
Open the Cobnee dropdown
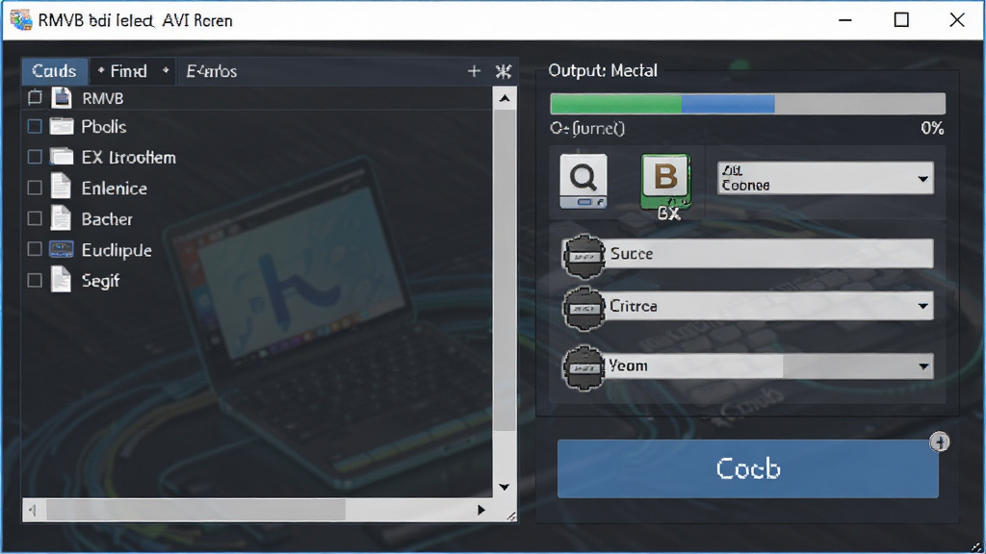[825, 178]
